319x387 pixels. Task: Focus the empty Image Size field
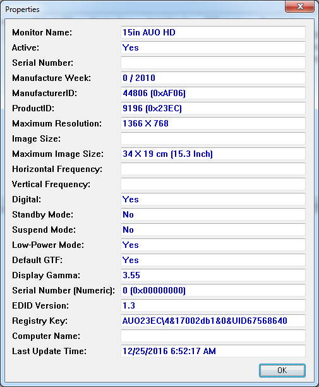pos(213,138)
